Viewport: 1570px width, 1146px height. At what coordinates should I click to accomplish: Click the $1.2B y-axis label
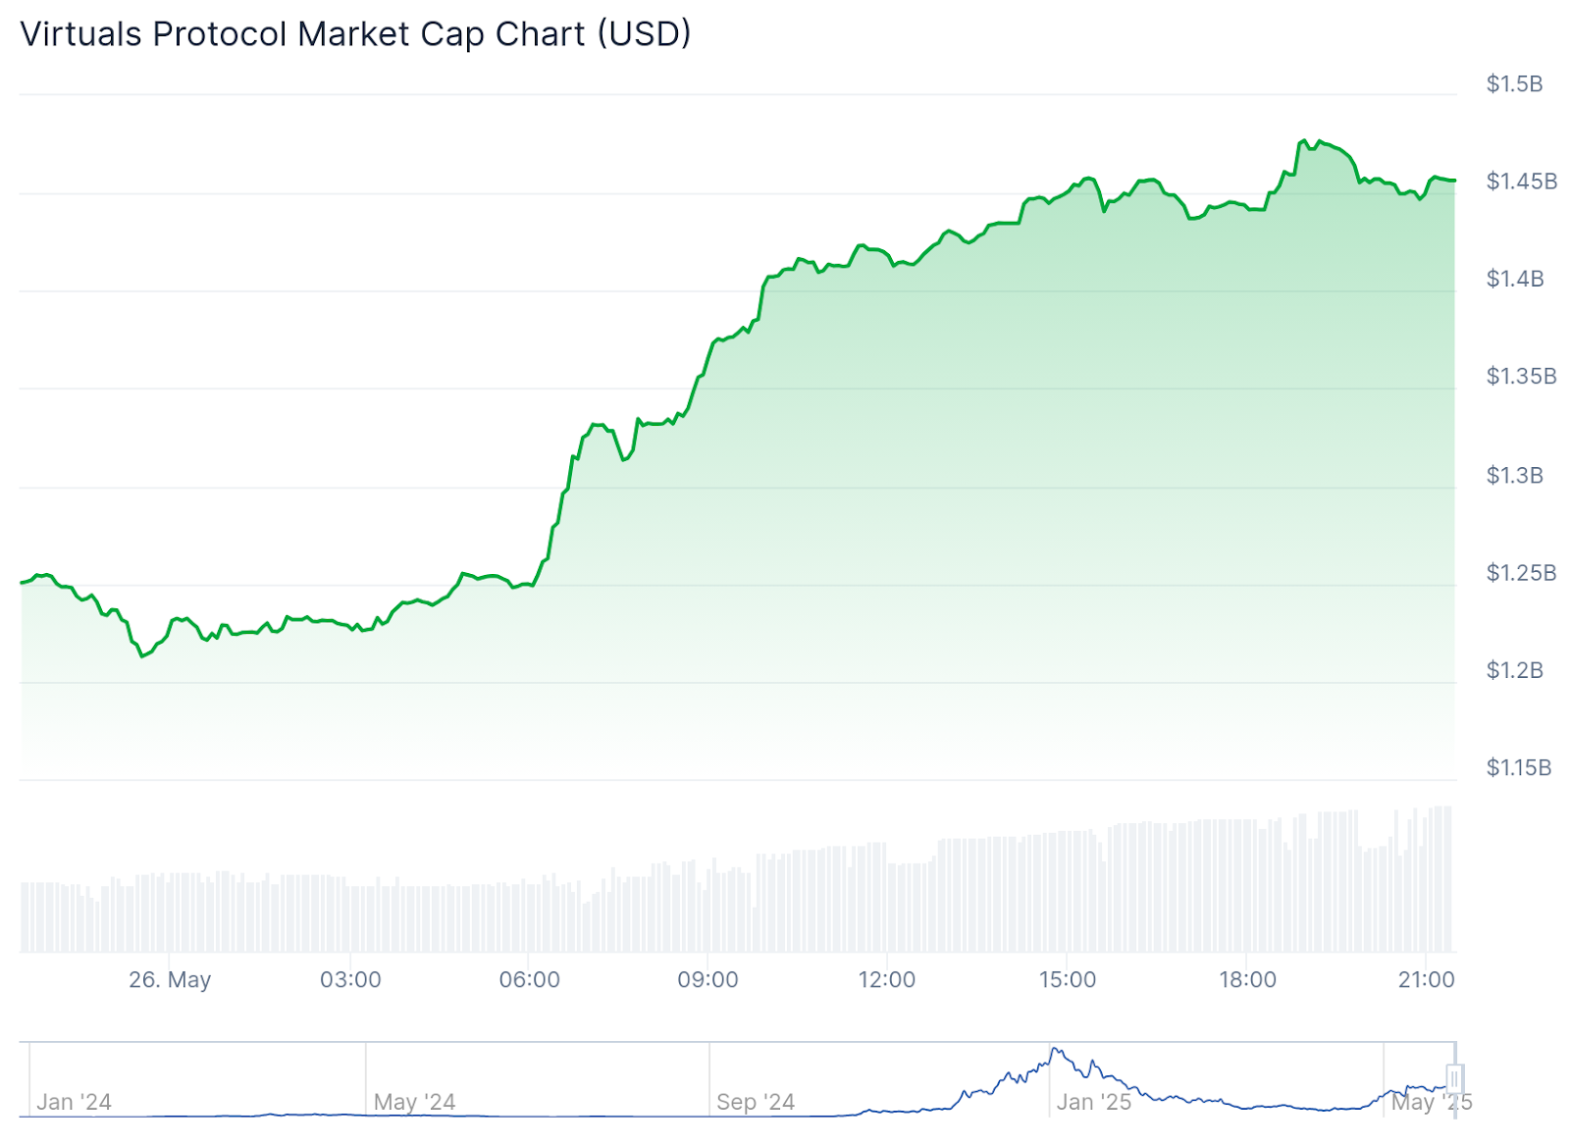[x=1515, y=671]
